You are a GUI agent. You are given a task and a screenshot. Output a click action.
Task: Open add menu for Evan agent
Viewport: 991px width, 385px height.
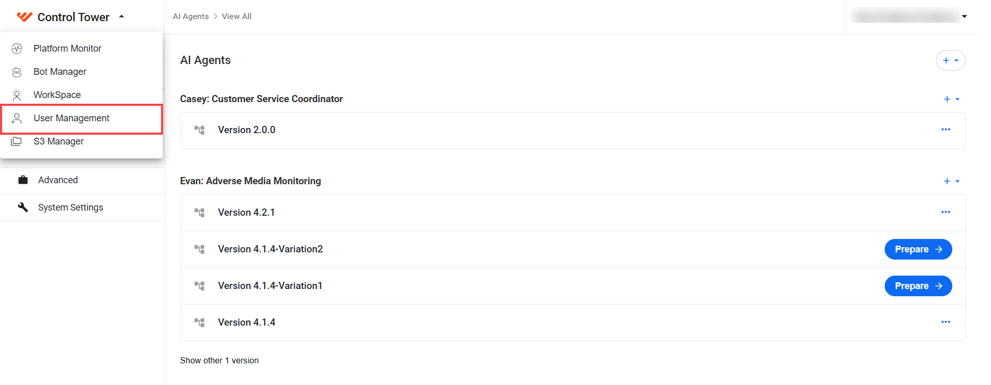tap(951, 181)
